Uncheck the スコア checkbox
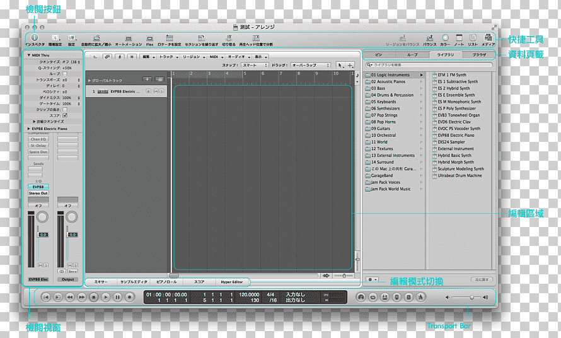Screen dimensions: 561x338 coord(65,115)
